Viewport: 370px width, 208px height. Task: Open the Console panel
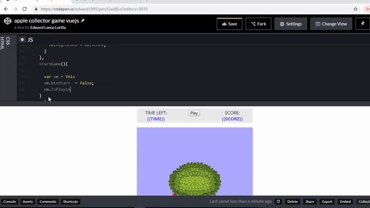[10, 202]
